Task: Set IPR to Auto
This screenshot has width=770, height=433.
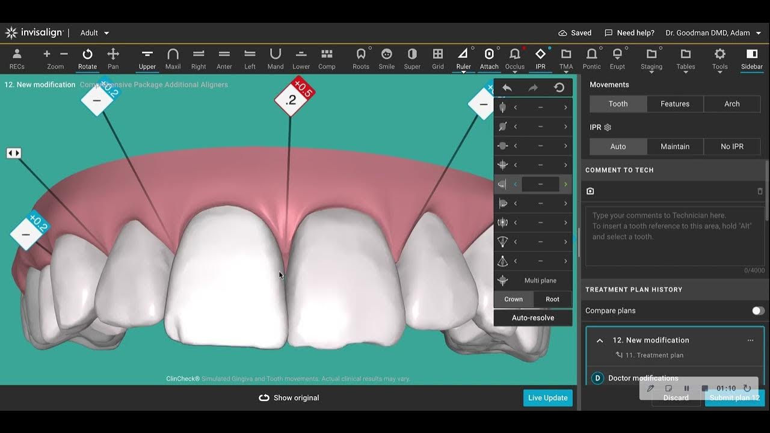Action: pos(618,147)
